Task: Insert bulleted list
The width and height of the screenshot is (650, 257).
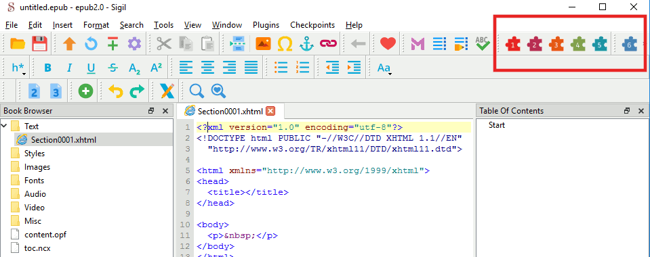Action: (x=281, y=68)
